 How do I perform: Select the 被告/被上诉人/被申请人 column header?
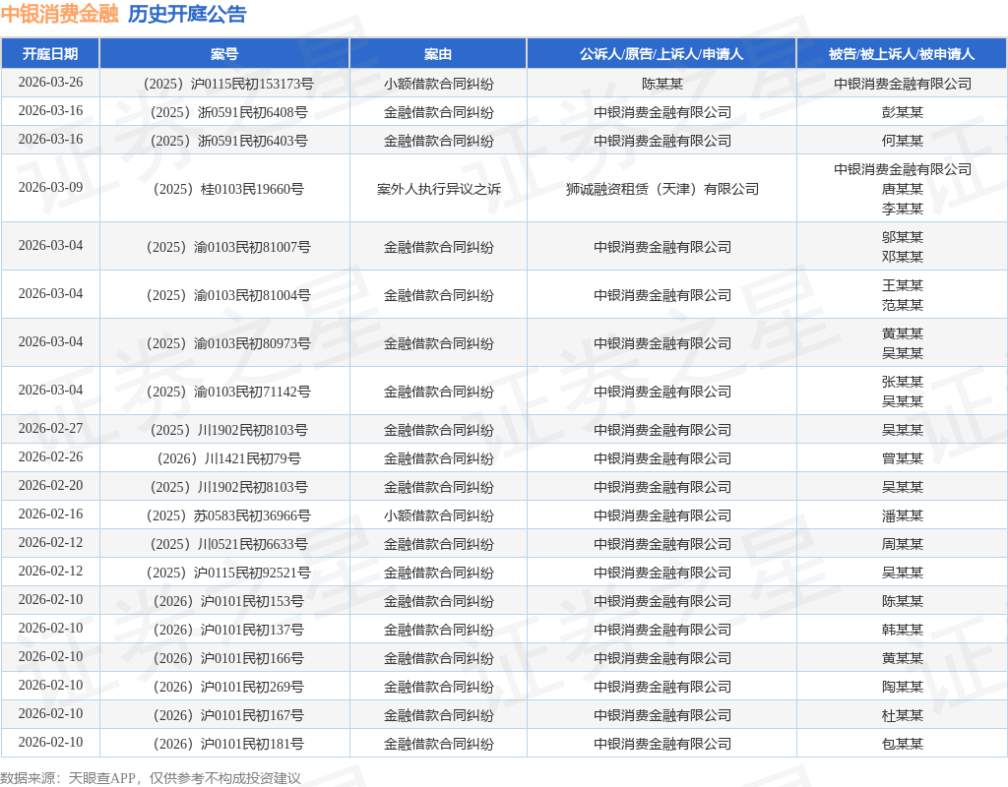point(902,54)
